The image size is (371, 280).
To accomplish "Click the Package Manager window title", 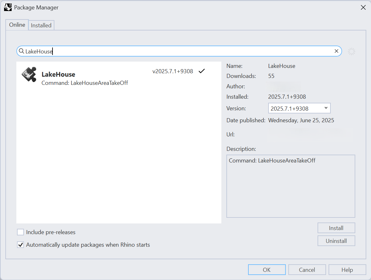I will pos(36,8).
